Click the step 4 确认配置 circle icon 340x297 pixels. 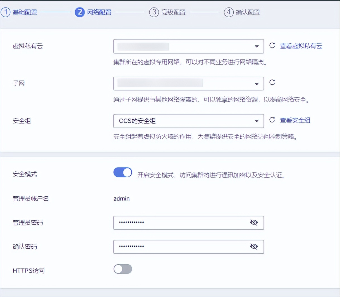[x=229, y=12]
